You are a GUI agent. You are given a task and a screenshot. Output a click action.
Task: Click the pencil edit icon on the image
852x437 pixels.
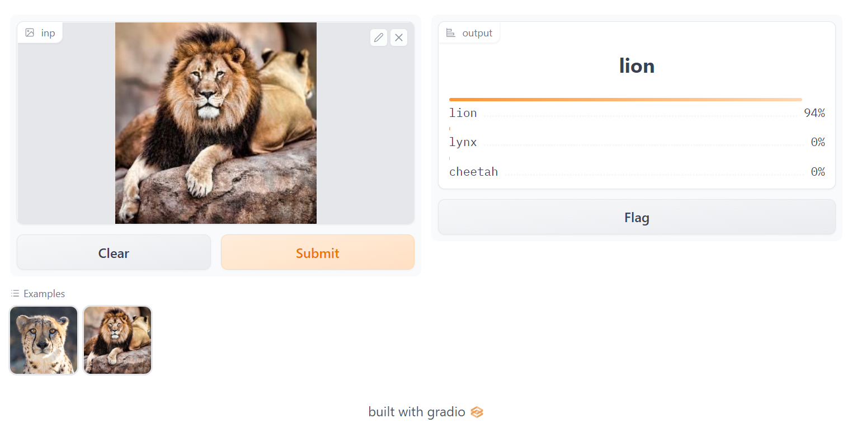coord(379,37)
